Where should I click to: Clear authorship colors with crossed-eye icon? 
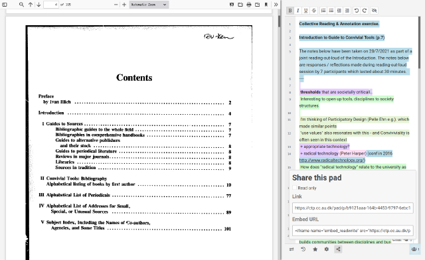point(375,11)
